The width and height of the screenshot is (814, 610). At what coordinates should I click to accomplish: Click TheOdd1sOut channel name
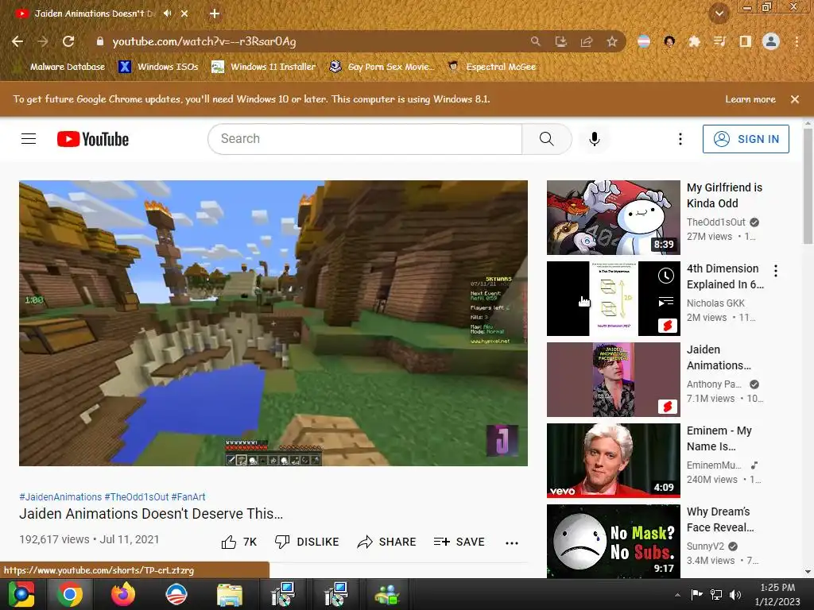pos(716,222)
